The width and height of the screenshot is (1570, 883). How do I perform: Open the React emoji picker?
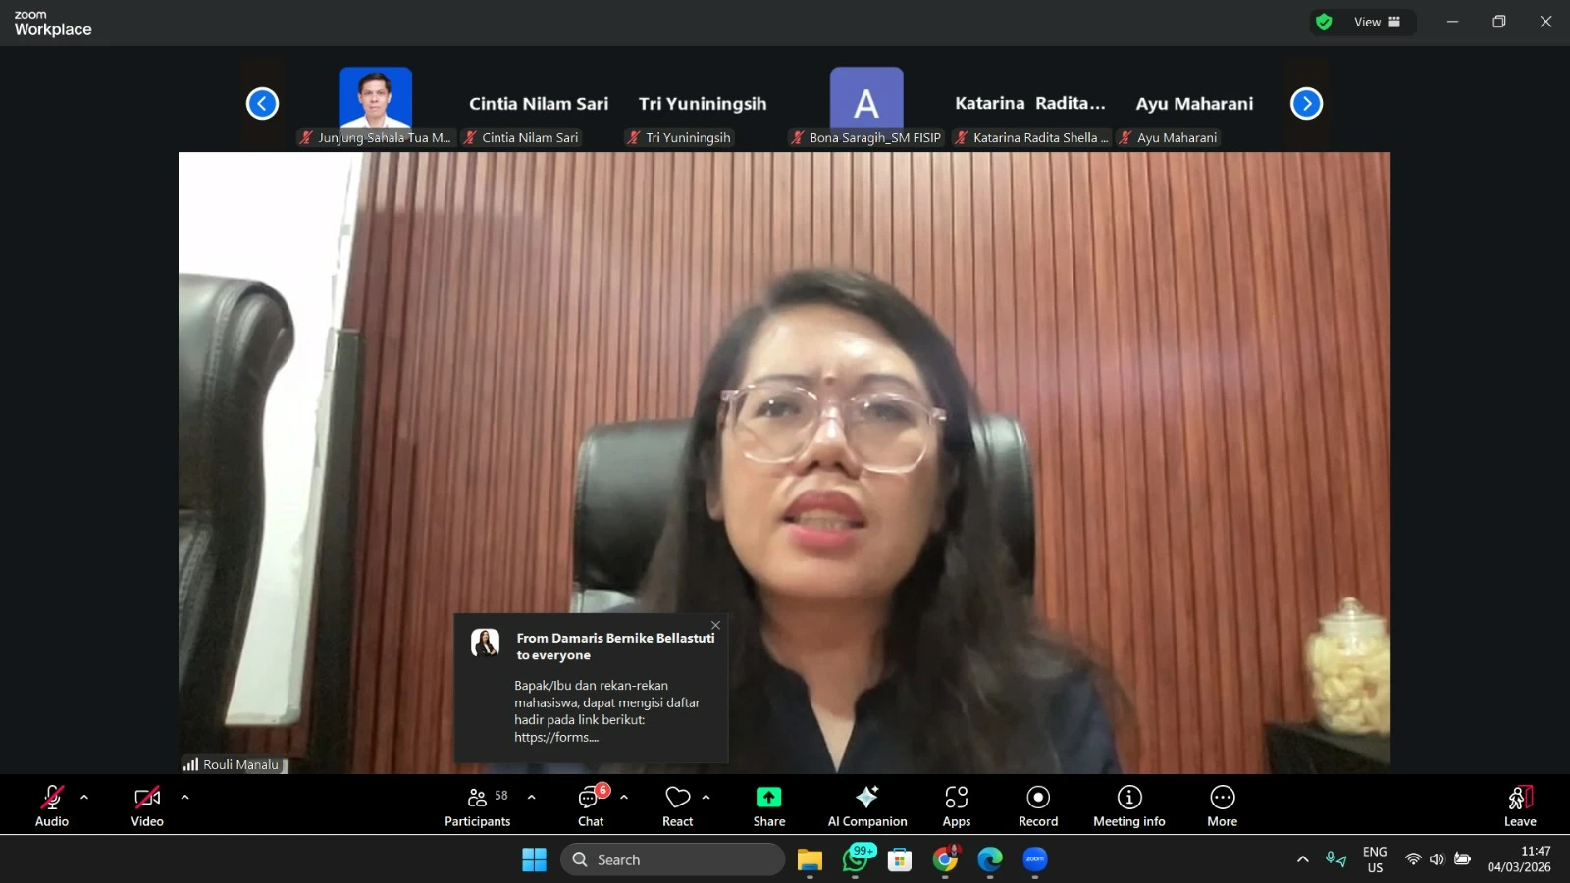tap(677, 805)
